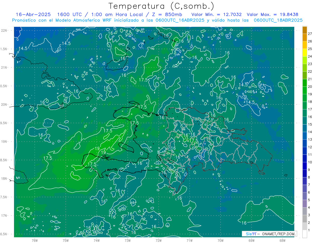Screen dimensions: 317x244
Task: Click the longitude label "74W"
Action: click(x=96, y=241)
